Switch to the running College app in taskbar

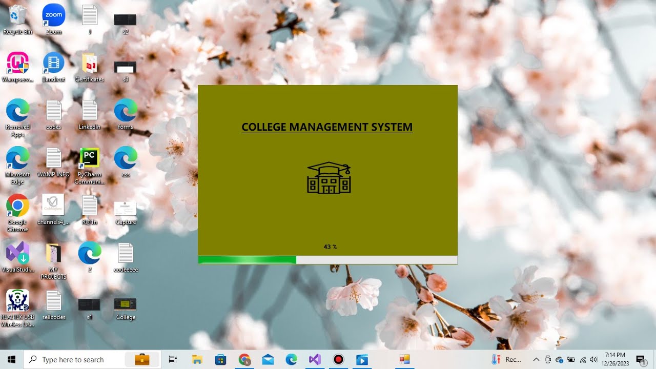(x=404, y=360)
